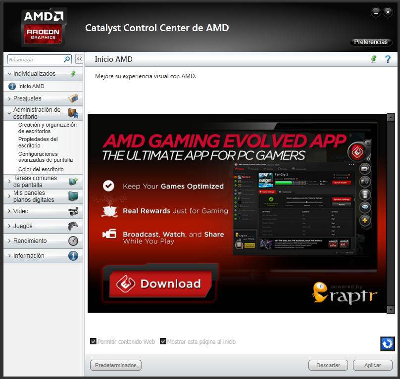The width and height of the screenshot is (400, 379).
Task: Click the banner scrollbar down arrow
Action: coord(391,309)
